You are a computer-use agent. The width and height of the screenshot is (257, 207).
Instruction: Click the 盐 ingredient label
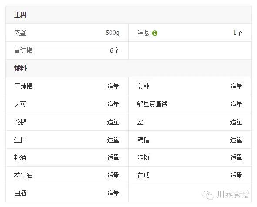140,122
